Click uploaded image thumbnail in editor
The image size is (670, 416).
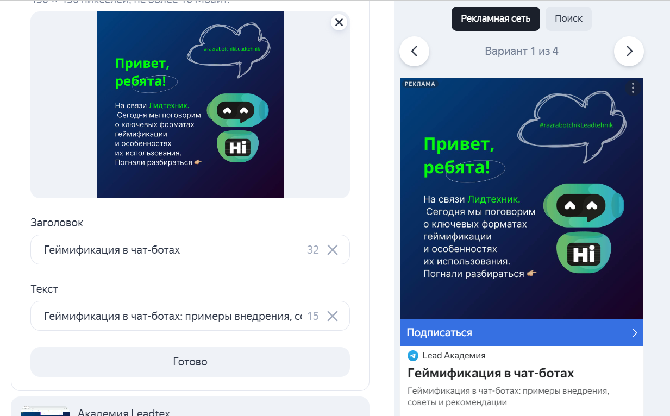click(x=190, y=105)
